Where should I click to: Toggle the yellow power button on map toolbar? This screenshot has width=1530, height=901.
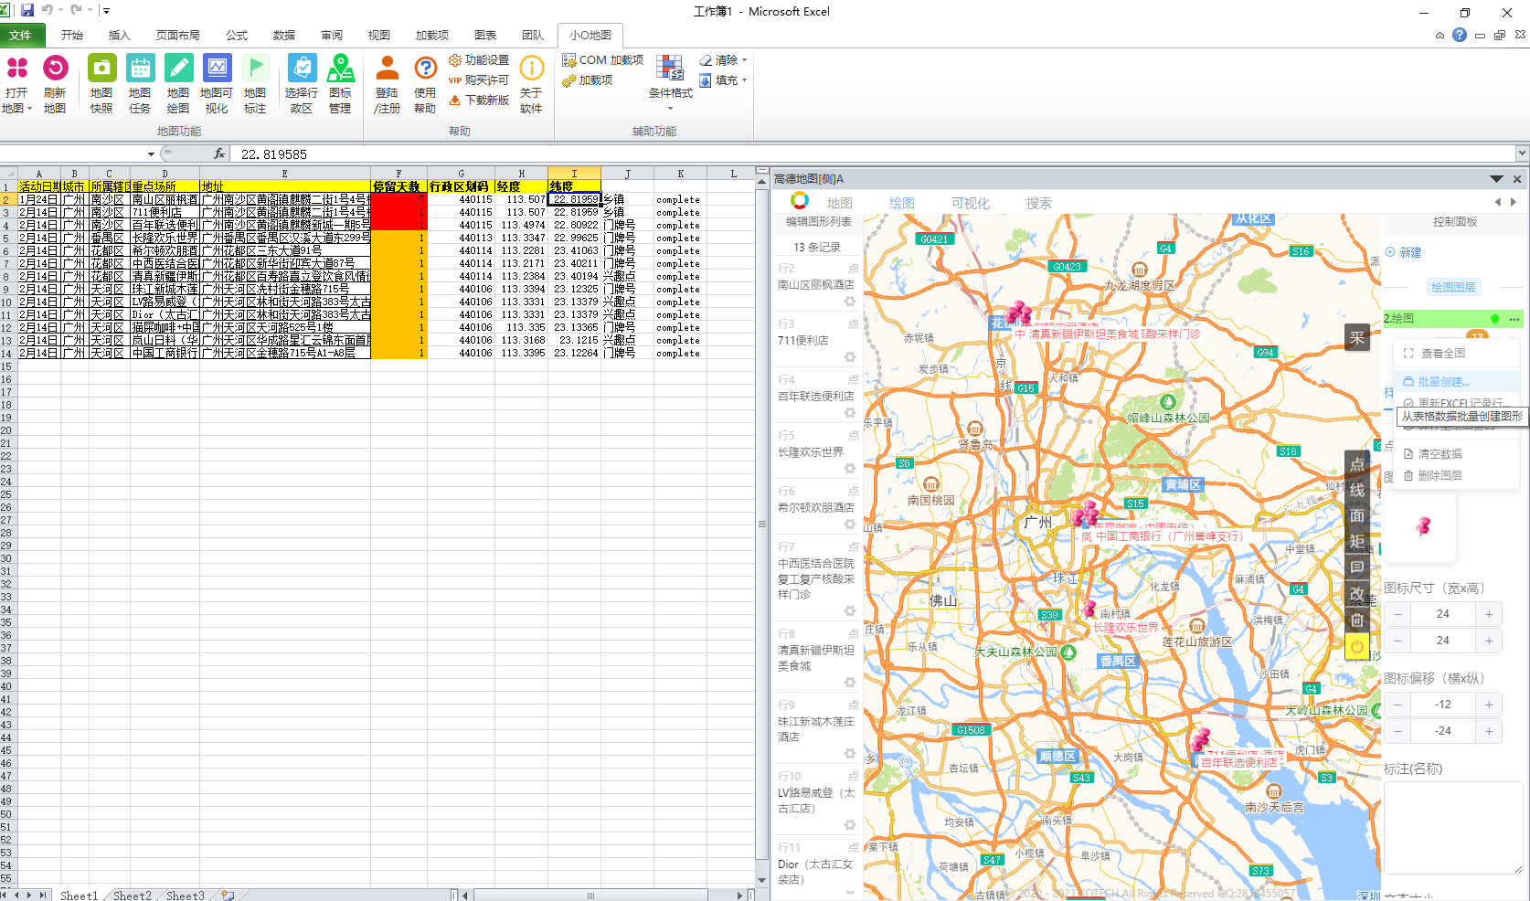click(1357, 646)
